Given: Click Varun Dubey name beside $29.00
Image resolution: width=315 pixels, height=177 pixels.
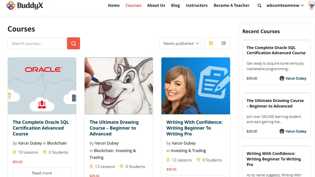Looking at the screenshot, I should point(296,131).
